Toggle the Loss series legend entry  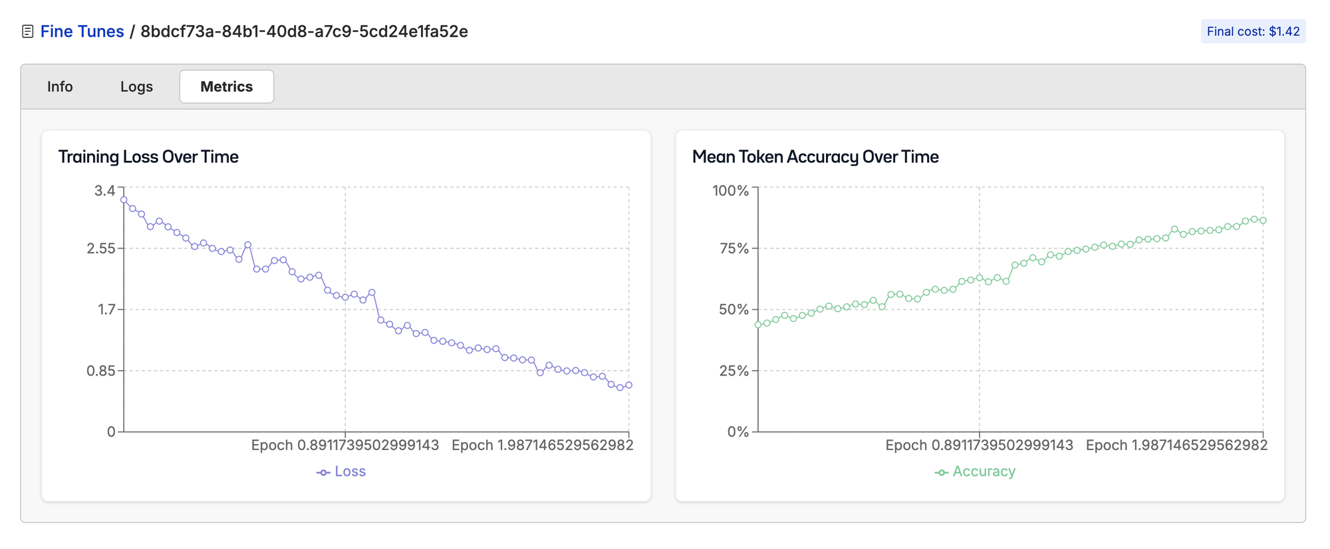tap(341, 471)
